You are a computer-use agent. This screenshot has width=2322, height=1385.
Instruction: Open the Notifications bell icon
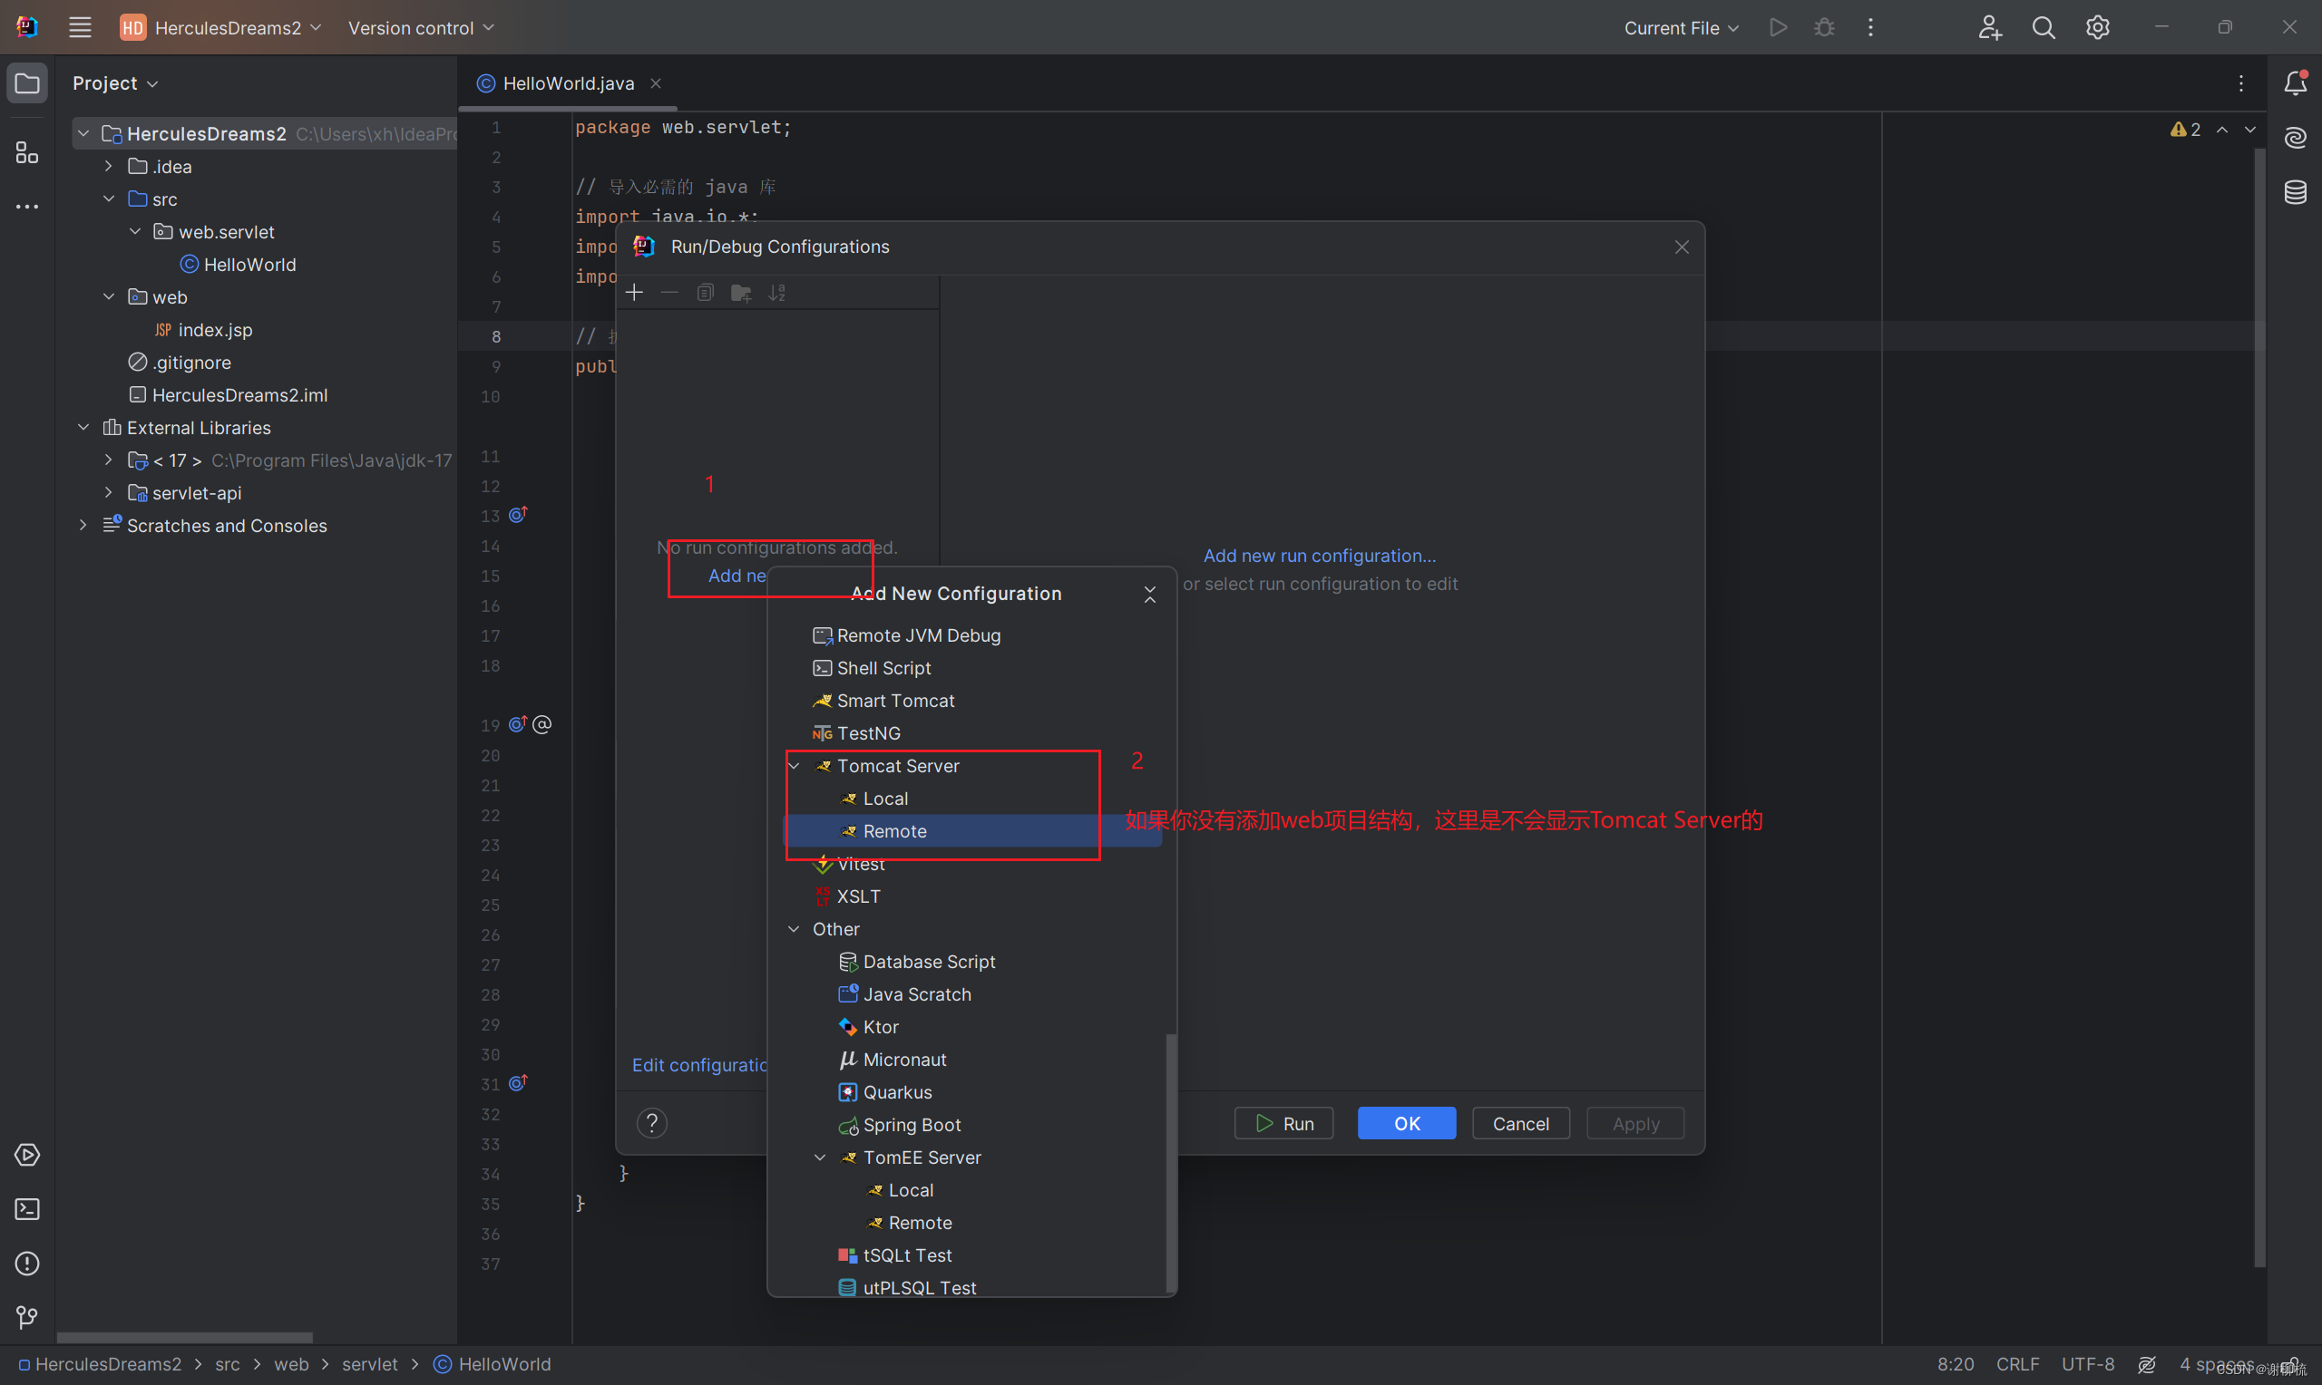tap(2297, 82)
